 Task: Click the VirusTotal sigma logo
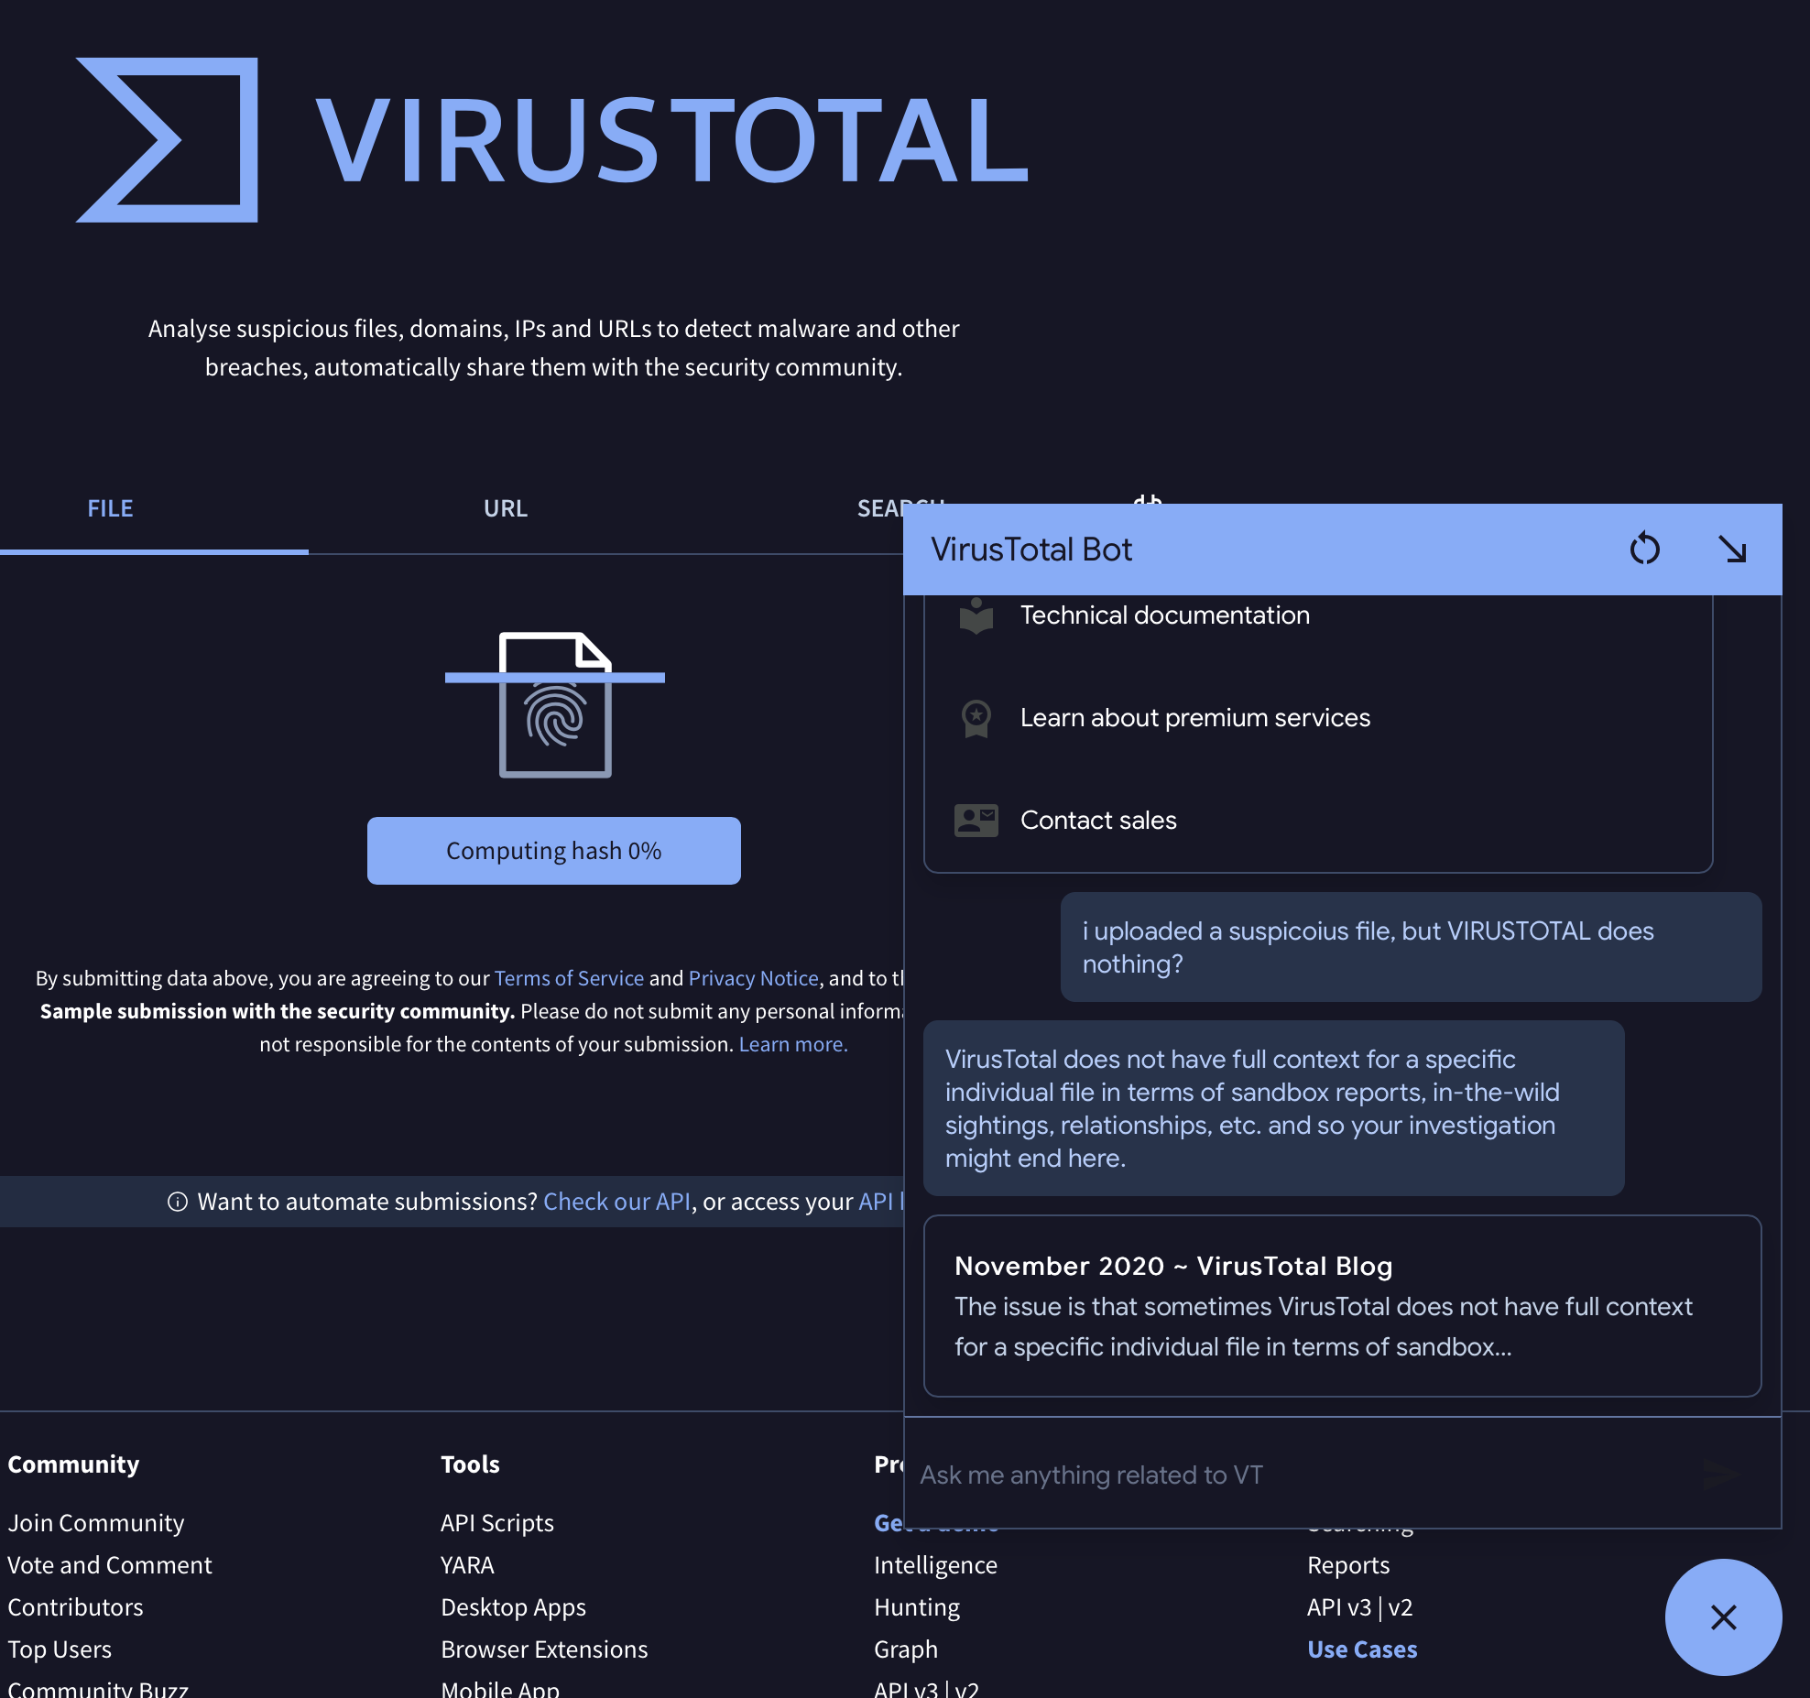point(167,140)
